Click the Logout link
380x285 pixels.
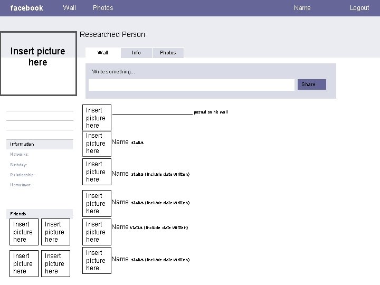359,8
